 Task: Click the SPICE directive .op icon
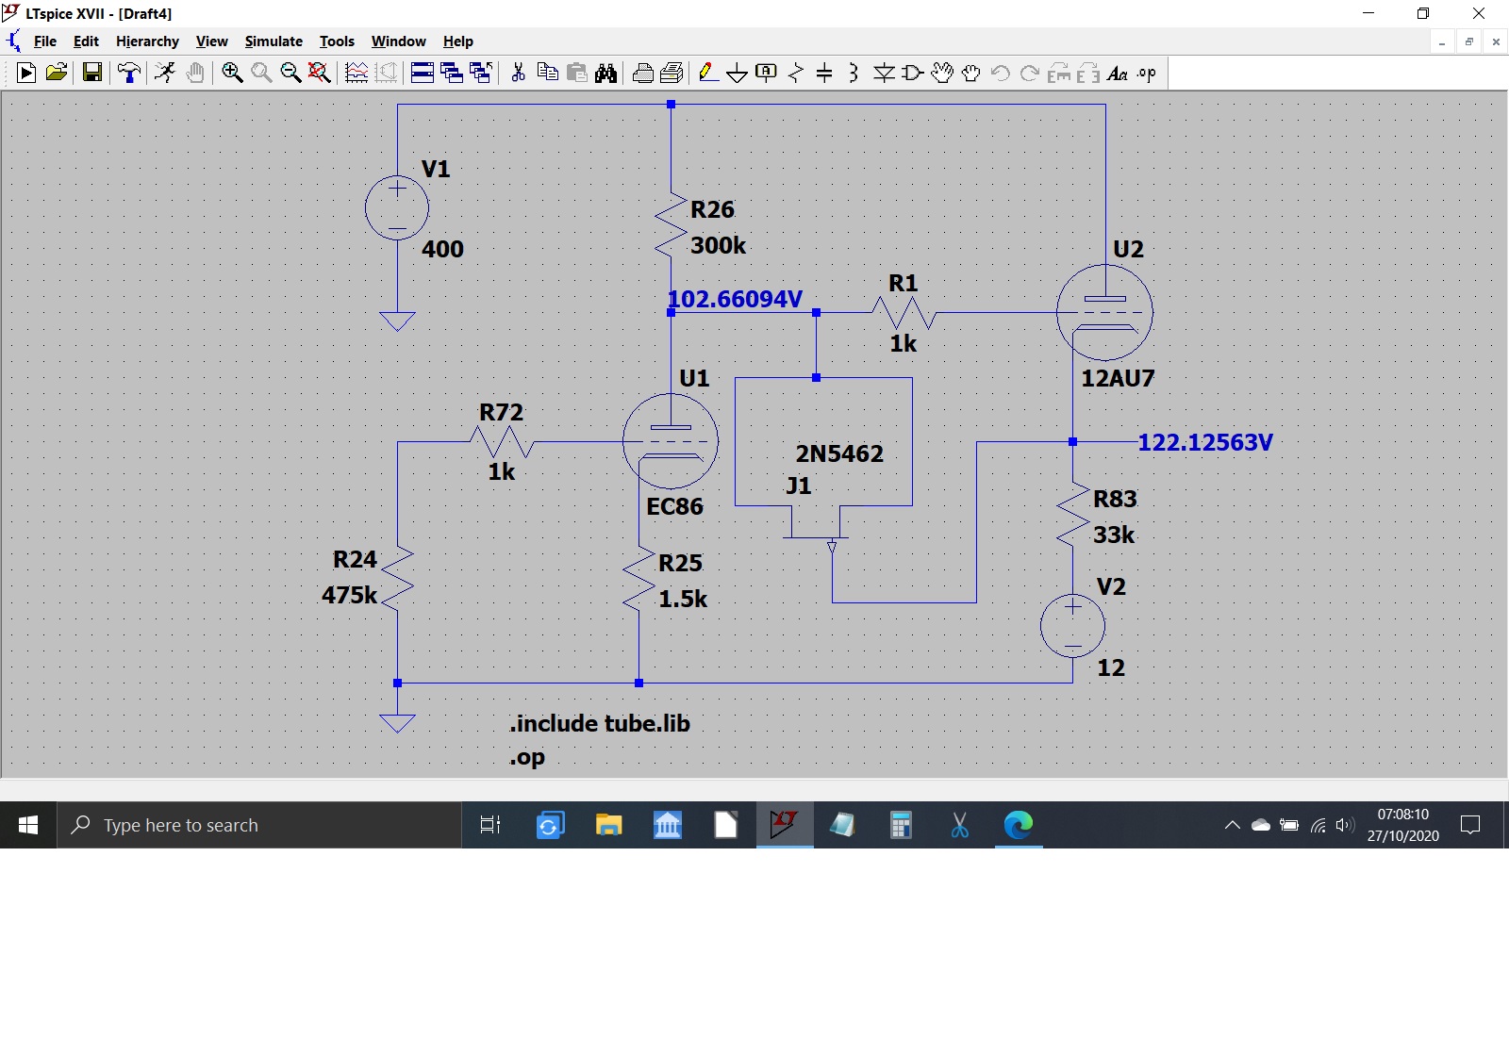click(1147, 74)
